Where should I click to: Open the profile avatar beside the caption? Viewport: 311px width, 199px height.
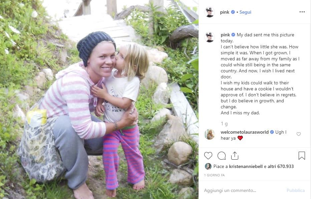tap(209, 37)
